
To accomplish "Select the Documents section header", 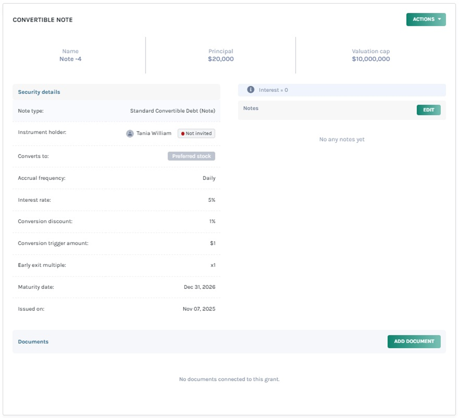I will pyautogui.click(x=33, y=342).
